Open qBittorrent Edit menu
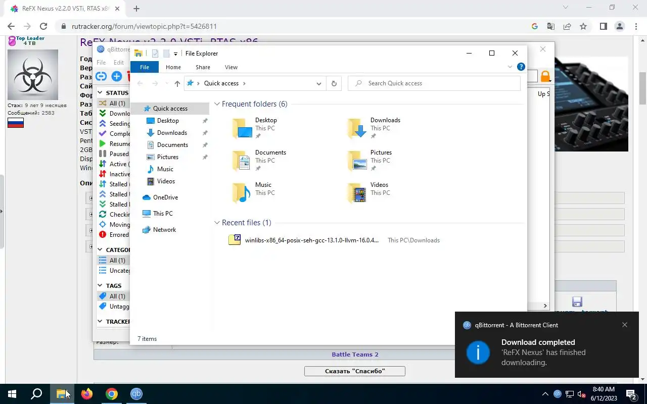The width and height of the screenshot is (647, 404). point(119,63)
